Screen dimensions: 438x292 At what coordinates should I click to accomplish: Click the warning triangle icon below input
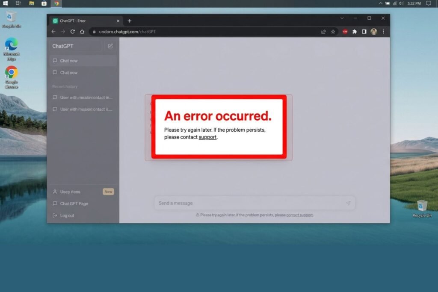point(197,215)
